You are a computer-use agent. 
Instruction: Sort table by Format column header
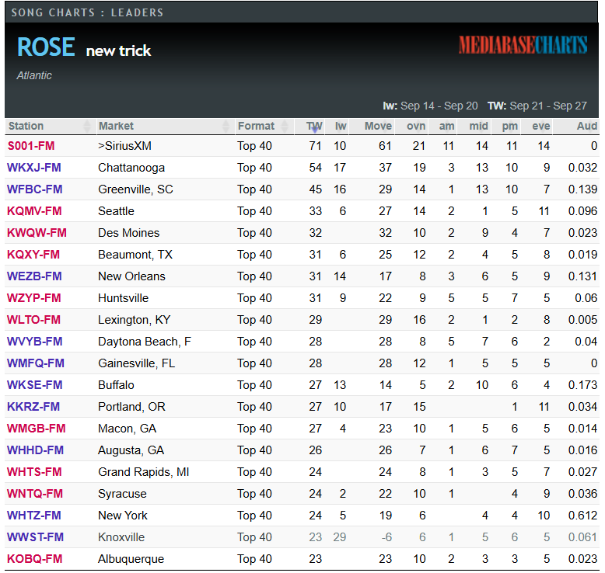264,126
